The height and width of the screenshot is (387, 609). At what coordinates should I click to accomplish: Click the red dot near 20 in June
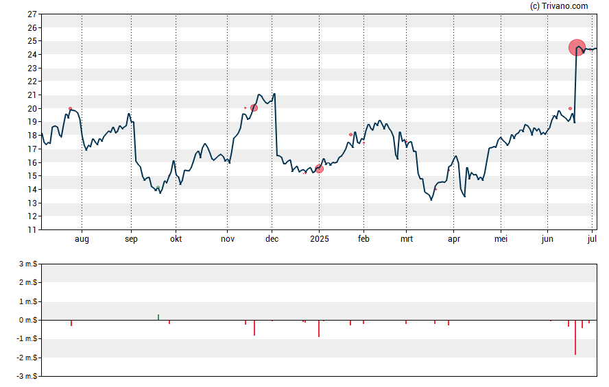pos(570,109)
